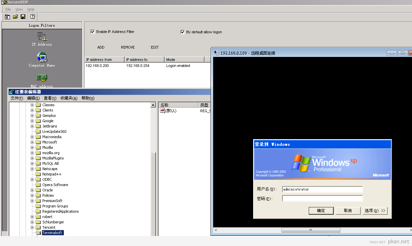Image resolution: width=412 pixels, height=246 pixels.
Task: Select the MAC address network card icon
Action: point(42,78)
